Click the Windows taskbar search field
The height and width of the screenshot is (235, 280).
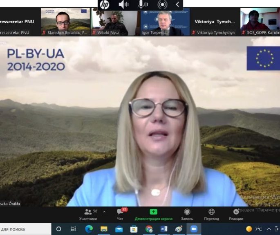click(25, 229)
